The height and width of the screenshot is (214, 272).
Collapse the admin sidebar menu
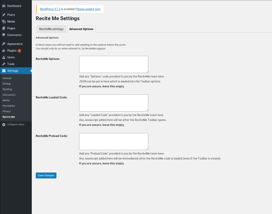pyautogui.click(x=16, y=124)
